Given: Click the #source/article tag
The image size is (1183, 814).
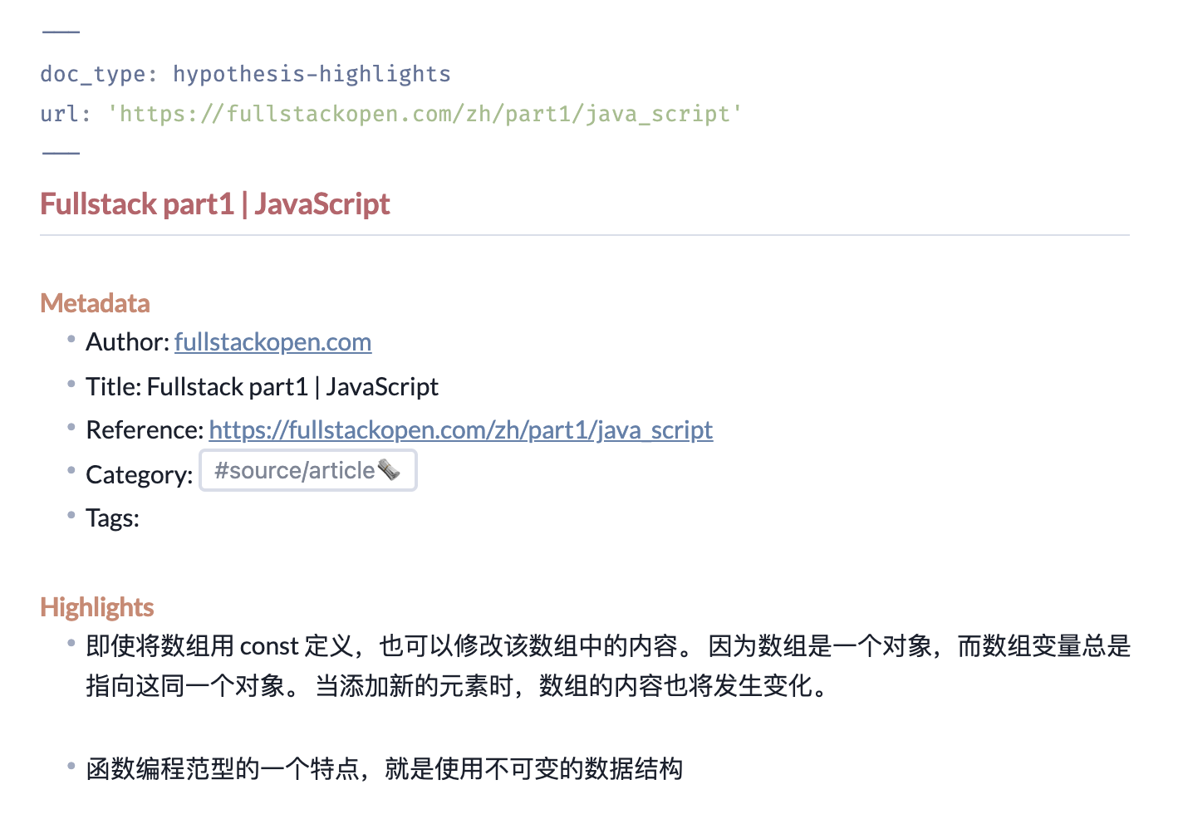Looking at the screenshot, I should click(x=307, y=471).
